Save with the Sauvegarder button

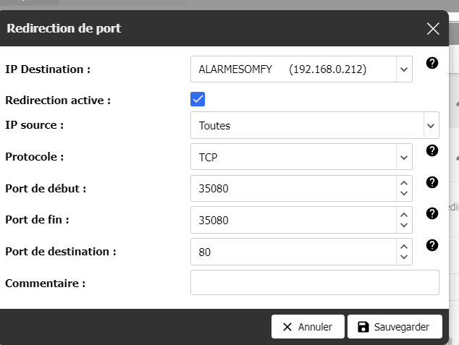[x=394, y=327]
